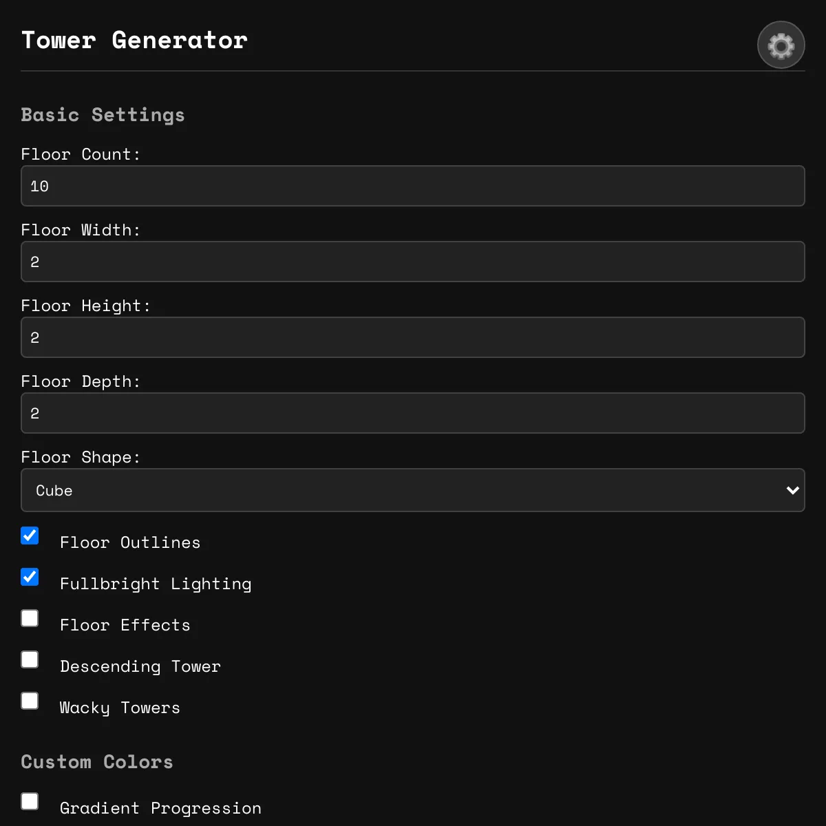This screenshot has width=826, height=826.
Task: Click the 'Wacky Towers' label text
Action: [x=120, y=708]
